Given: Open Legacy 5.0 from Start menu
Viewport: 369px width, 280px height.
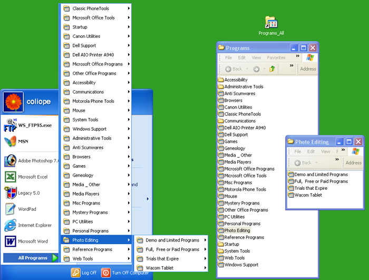Looking at the screenshot, I should [22, 193].
